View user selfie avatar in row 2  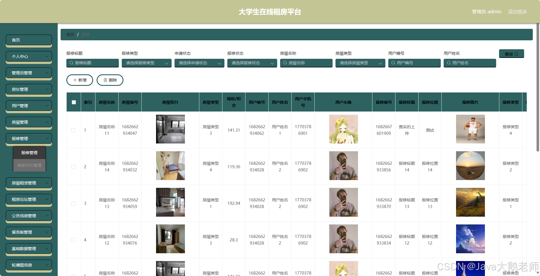pos(344,166)
